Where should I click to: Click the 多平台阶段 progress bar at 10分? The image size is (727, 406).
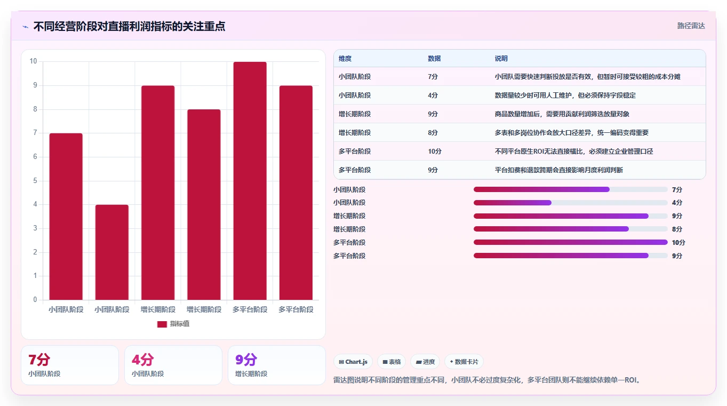tap(571, 242)
